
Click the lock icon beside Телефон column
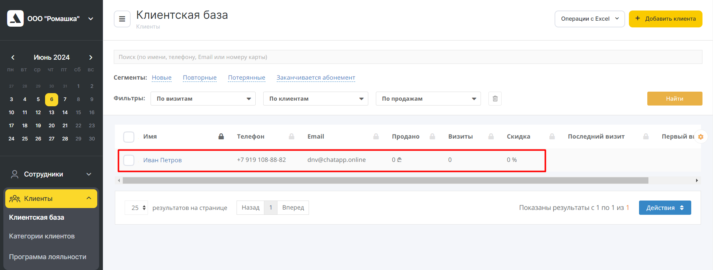coord(291,137)
